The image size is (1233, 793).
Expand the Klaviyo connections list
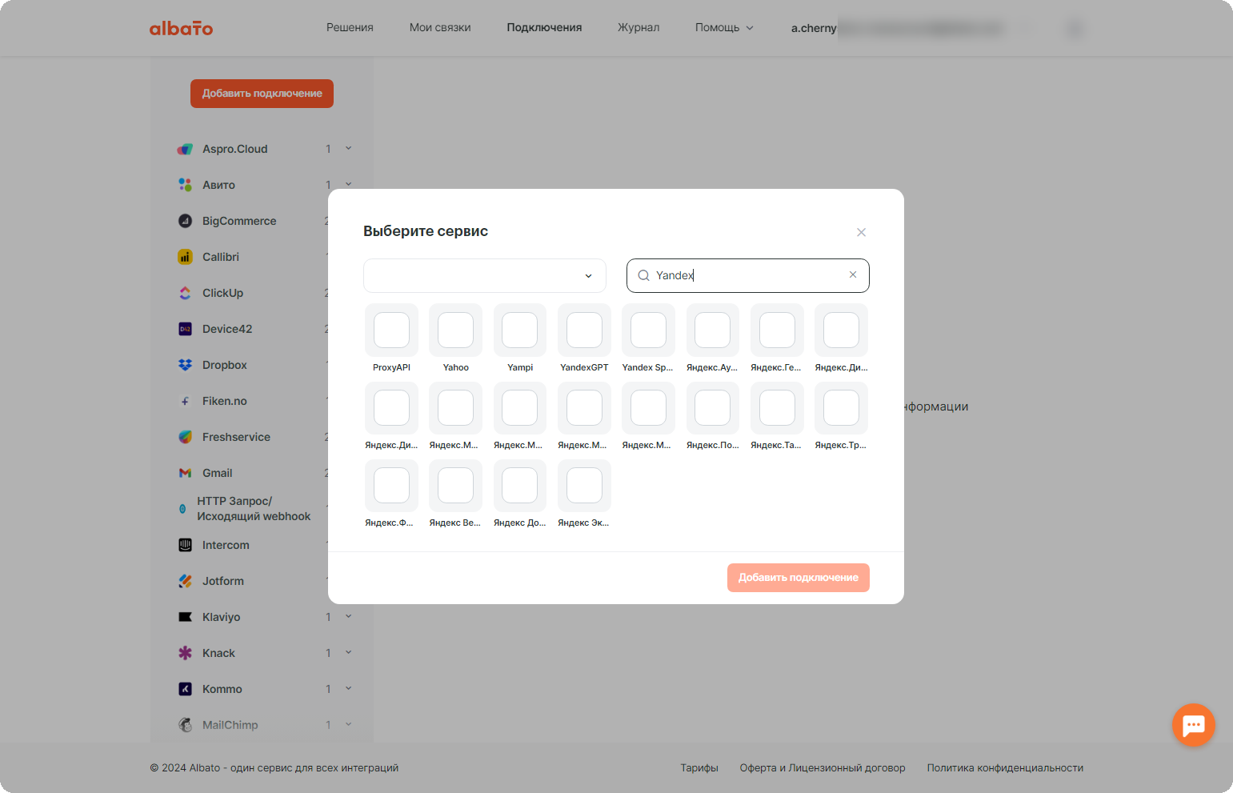pyautogui.click(x=348, y=616)
